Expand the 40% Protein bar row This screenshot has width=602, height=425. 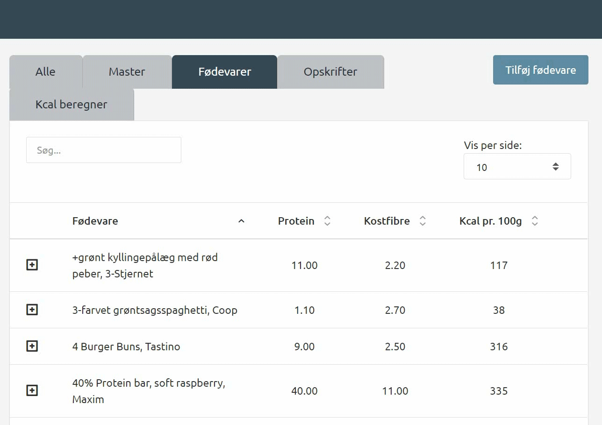32,390
